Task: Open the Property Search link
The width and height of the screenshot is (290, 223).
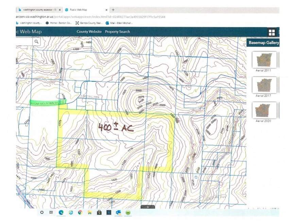Action: pyautogui.click(x=117, y=32)
